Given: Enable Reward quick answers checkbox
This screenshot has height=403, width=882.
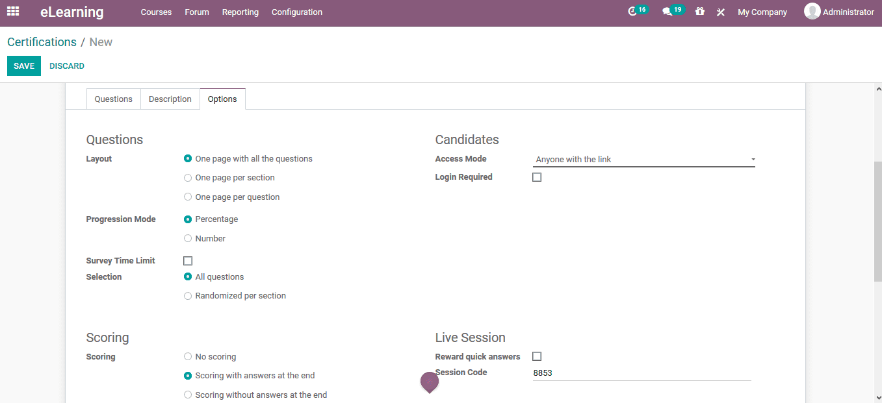Looking at the screenshot, I should point(537,356).
